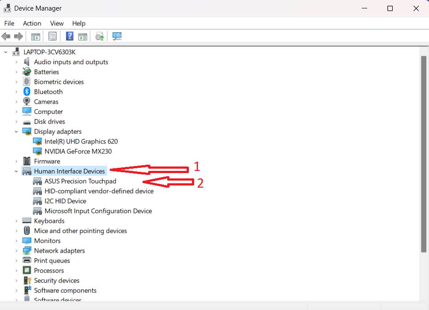The width and height of the screenshot is (429, 310).
Task: Click the Disk drives icon
Action: point(27,122)
